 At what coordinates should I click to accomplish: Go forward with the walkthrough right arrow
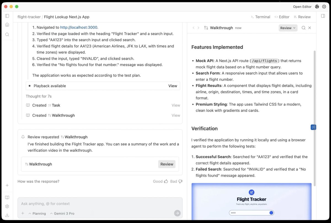[198, 28]
